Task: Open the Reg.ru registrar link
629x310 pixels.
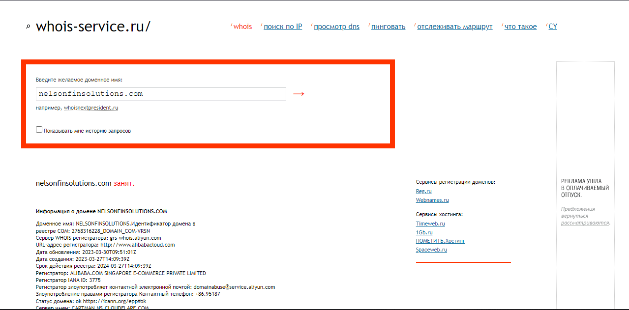Action: coord(423,191)
